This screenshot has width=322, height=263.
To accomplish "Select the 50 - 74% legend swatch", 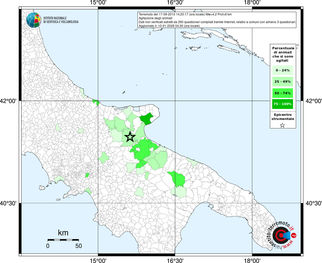I will [x=282, y=93].
